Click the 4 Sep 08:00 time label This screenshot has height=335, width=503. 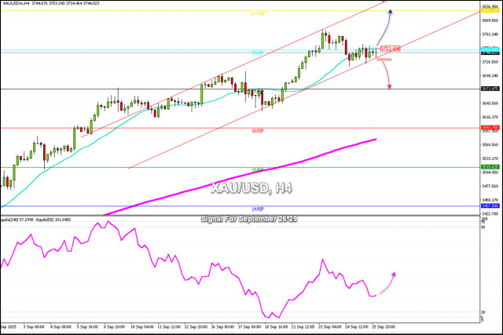coord(61,326)
